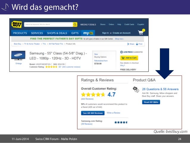This screenshot has width=190, height=143.
Task: Open the SERVICES menu
Action: (x=37, y=33)
